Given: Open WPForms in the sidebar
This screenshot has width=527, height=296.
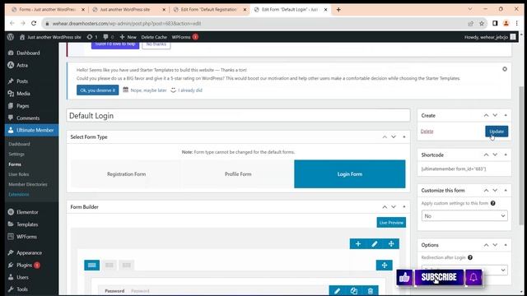Looking at the screenshot, I should (26, 237).
